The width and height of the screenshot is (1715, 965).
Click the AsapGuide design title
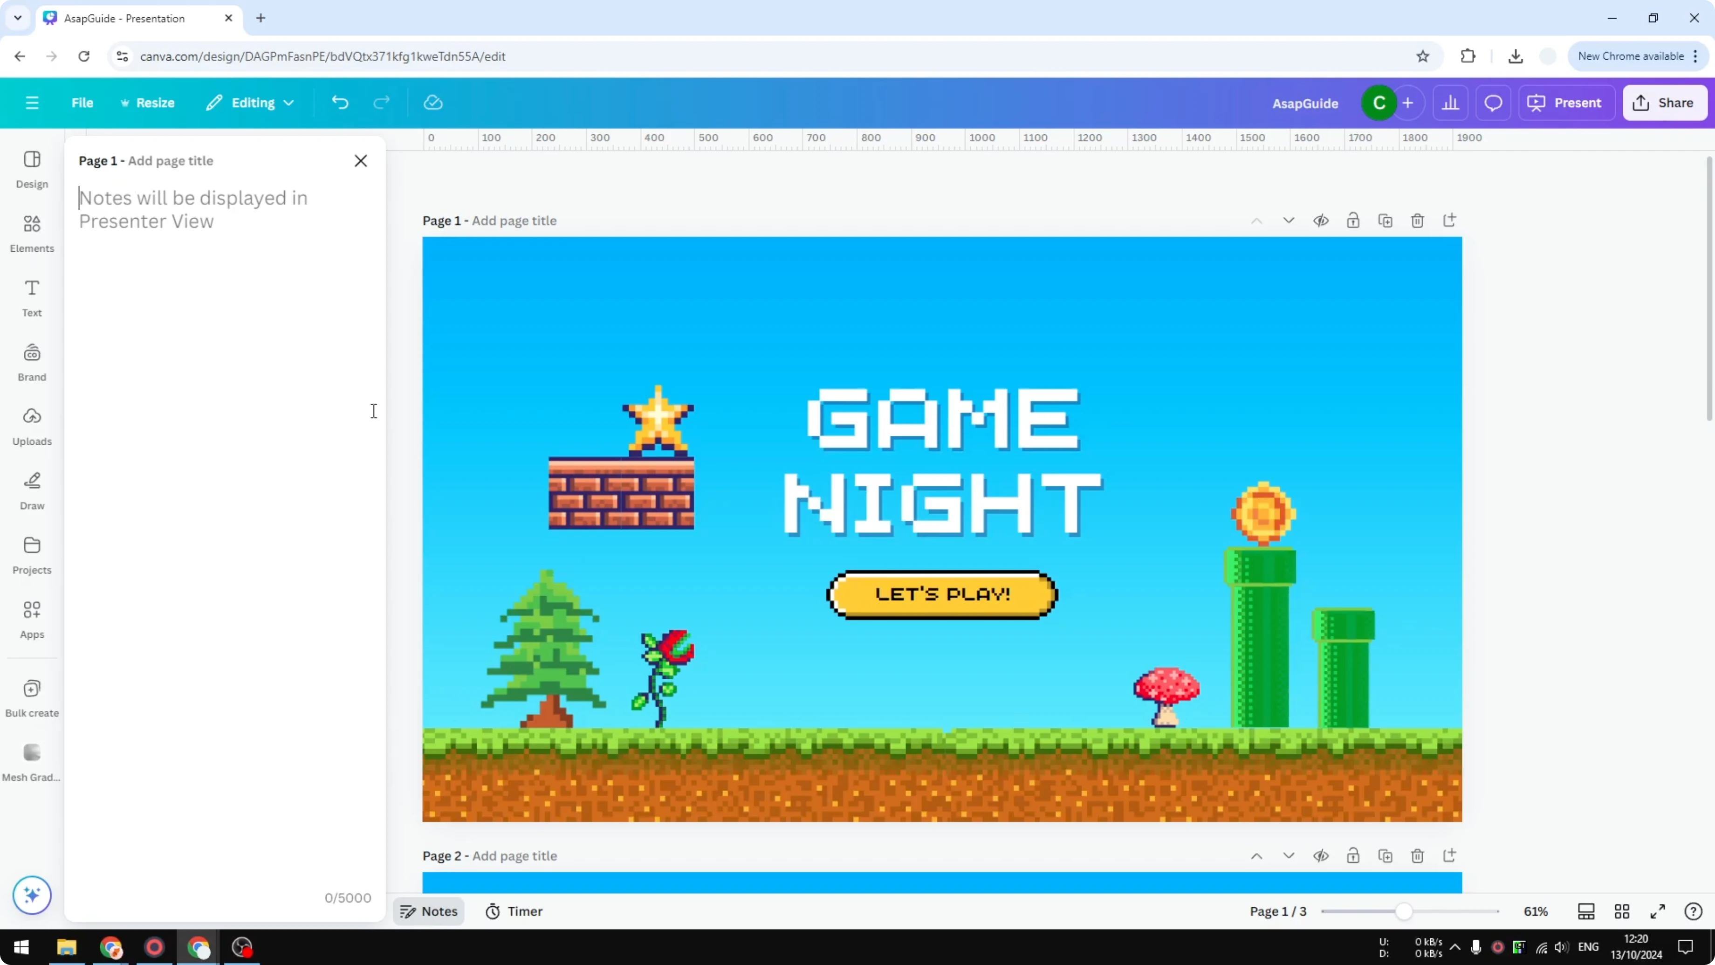[1305, 103]
